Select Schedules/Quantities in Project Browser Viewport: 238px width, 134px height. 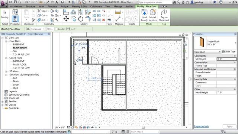click(x=19, y=95)
